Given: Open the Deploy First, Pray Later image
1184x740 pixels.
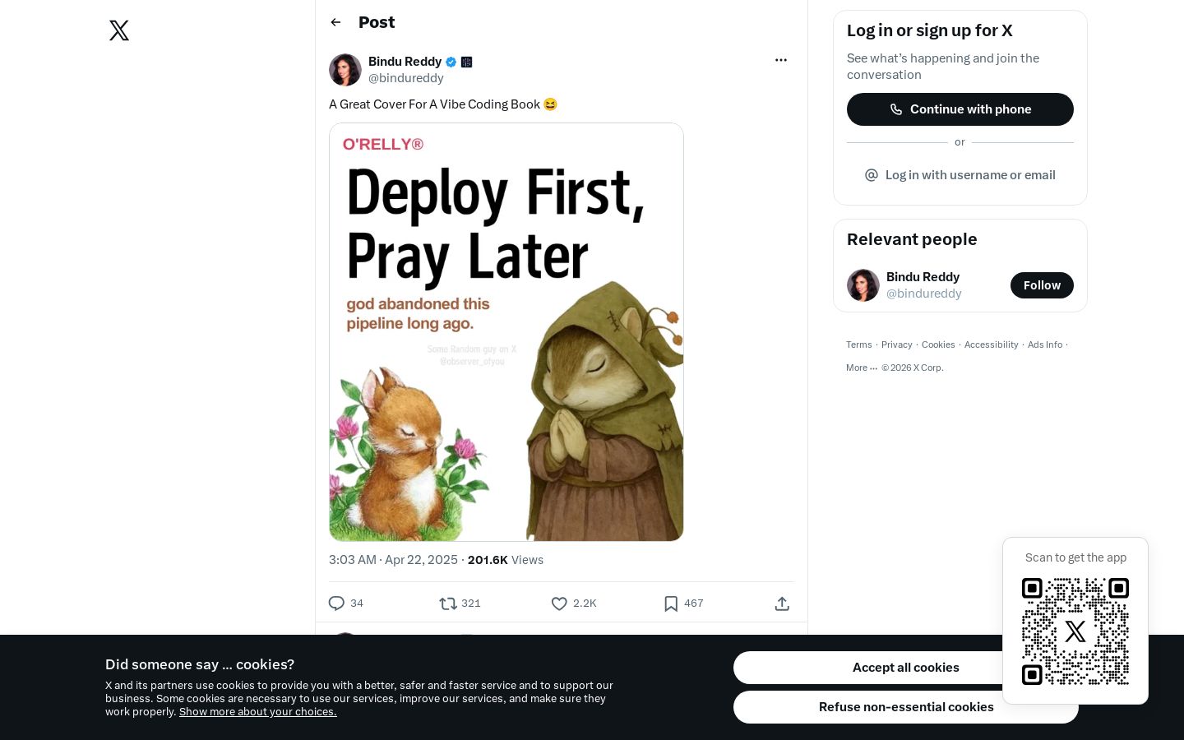Looking at the screenshot, I should [506, 332].
